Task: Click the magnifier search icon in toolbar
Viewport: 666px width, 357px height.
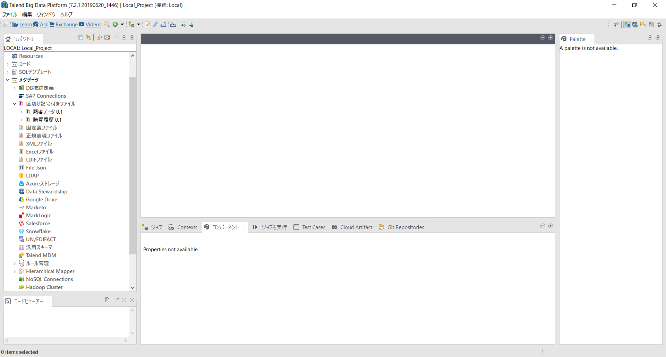Action: [x=107, y=25]
